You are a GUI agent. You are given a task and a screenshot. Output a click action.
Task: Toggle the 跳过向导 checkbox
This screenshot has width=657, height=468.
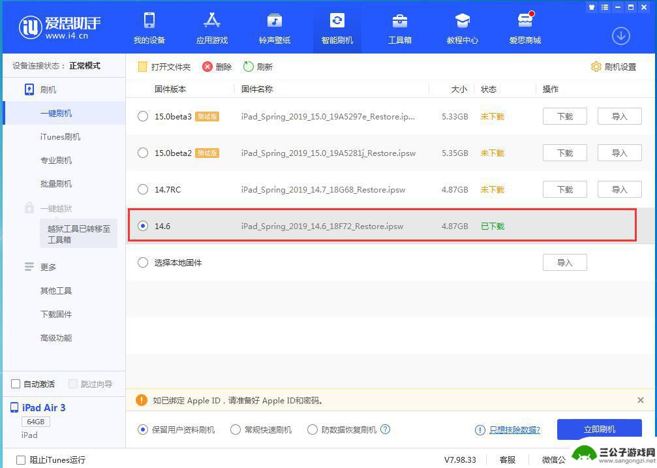pyautogui.click(x=73, y=384)
